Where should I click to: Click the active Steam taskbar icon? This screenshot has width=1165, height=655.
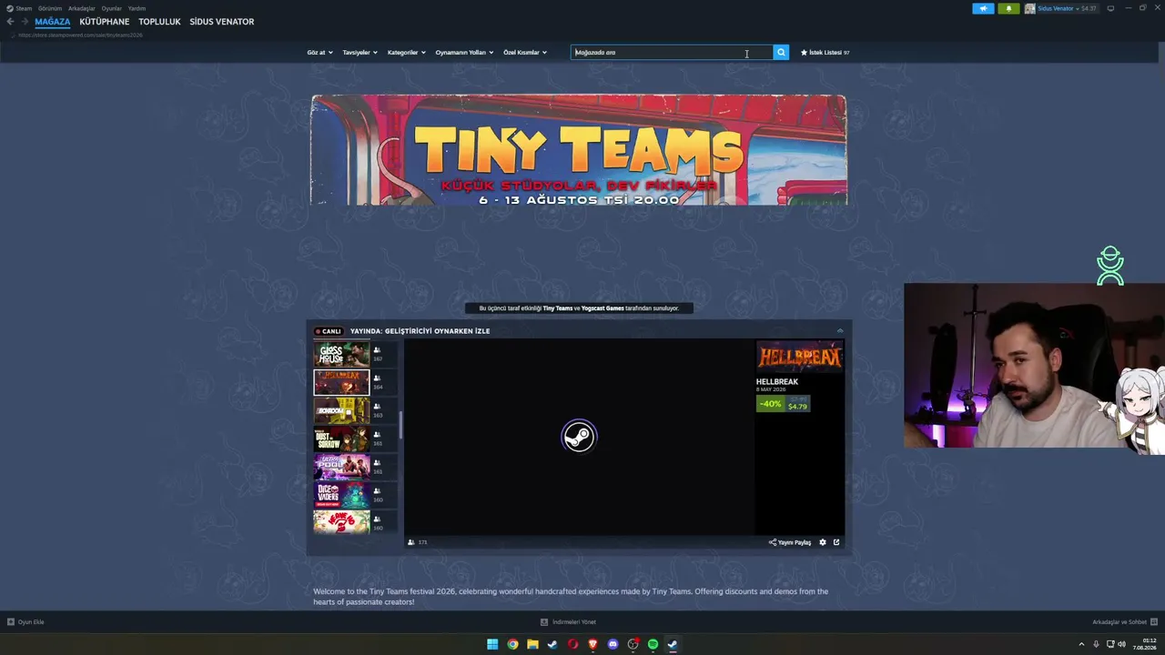[x=673, y=644]
